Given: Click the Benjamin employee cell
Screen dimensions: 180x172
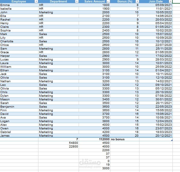Looking at the screenshot, I should click(x=19, y=107).
